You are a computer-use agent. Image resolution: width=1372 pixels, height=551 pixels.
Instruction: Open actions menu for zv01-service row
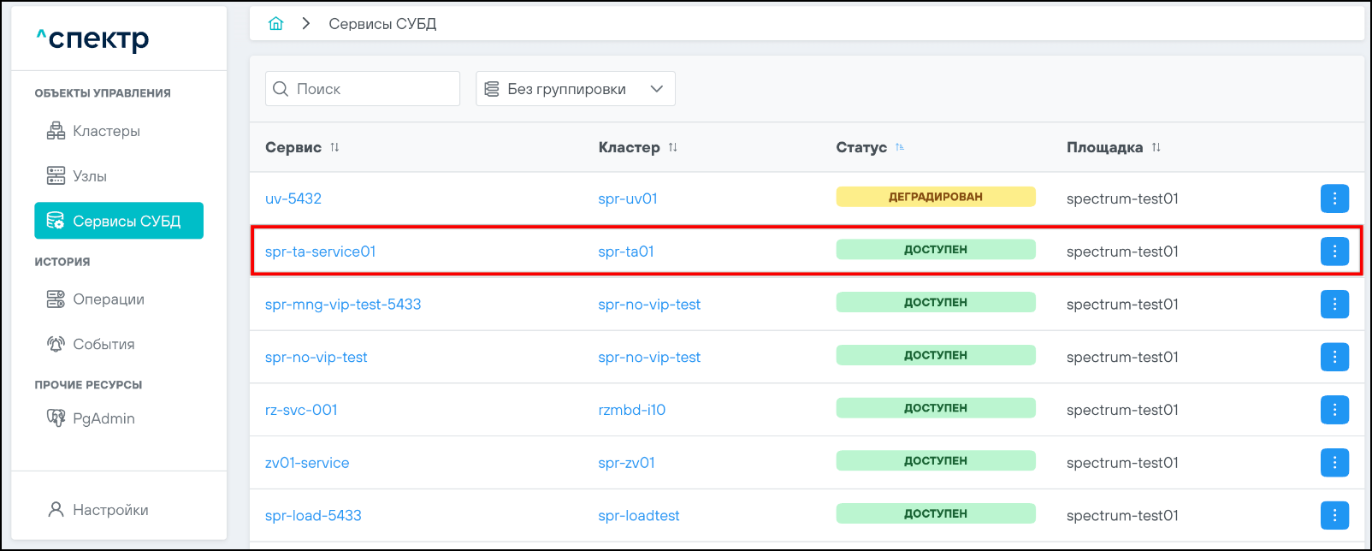pos(1334,463)
